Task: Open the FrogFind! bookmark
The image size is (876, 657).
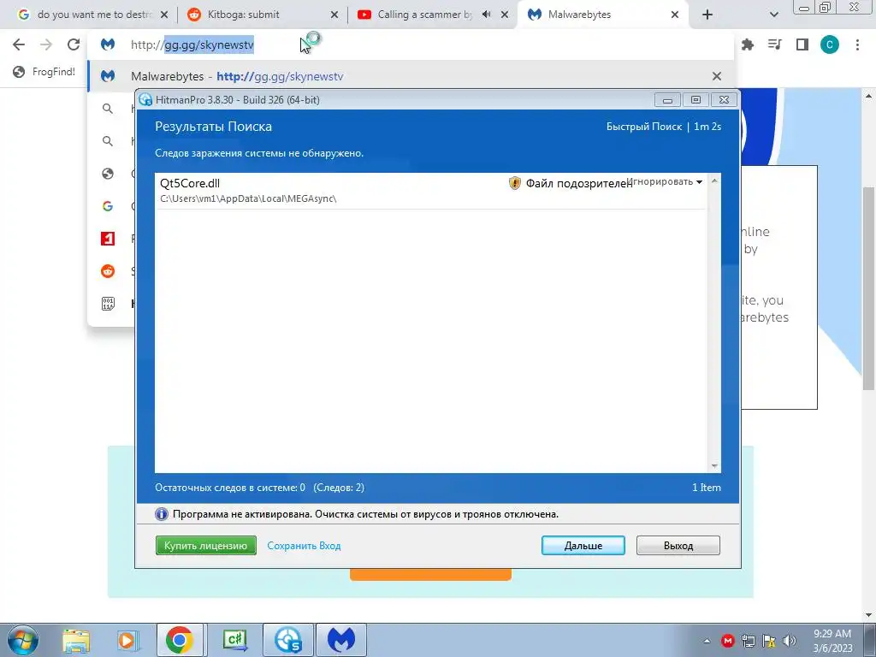Action: (x=44, y=72)
